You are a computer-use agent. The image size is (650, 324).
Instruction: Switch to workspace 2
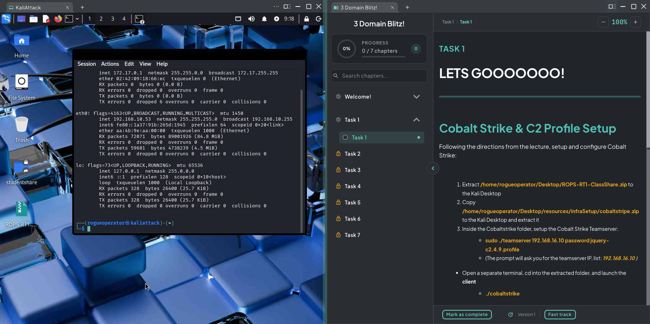coord(101,19)
